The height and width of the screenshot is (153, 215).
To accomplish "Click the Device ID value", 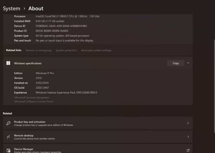I will [x=61, y=26].
